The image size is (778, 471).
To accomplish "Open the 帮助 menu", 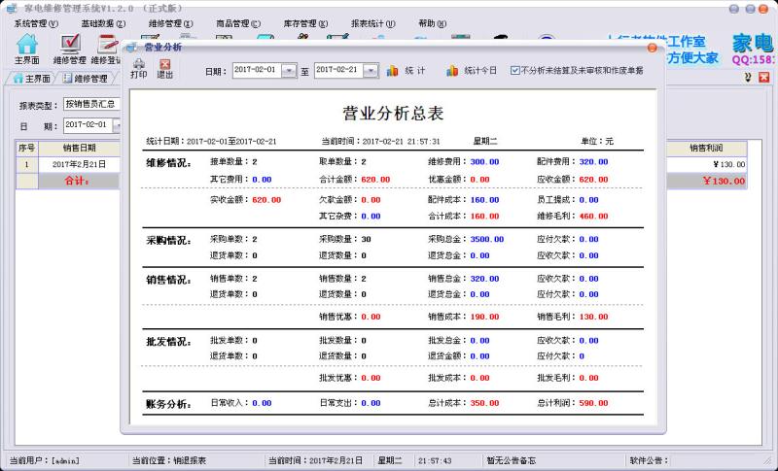I will pyautogui.click(x=432, y=23).
